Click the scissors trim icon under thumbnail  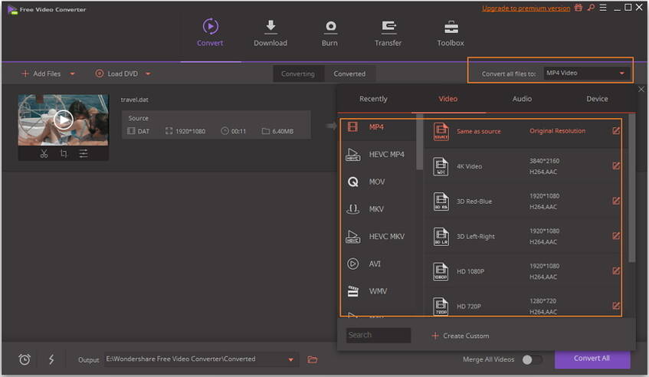[44, 153]
